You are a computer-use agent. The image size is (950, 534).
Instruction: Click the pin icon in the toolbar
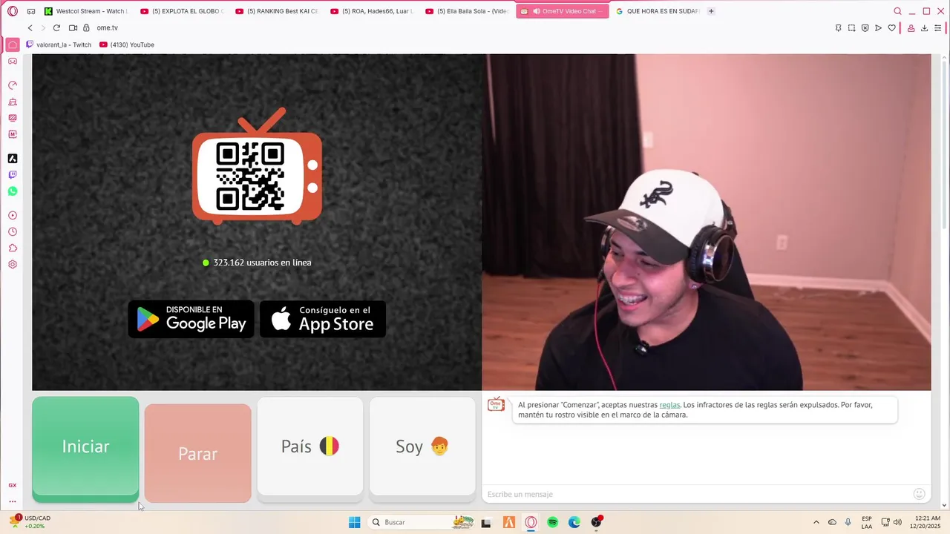[838, 28]
